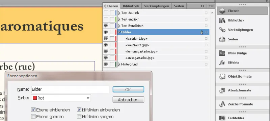Select objects square on Text englisch layer
This screenshot has height=121, width=270.
[206, 19]
